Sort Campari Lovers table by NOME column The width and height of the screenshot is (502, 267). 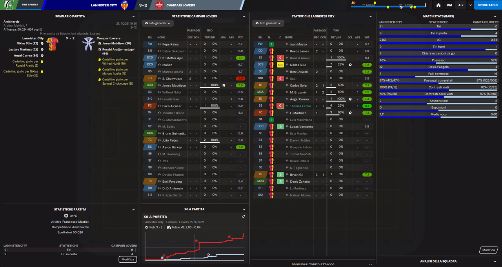coord(161,37)
